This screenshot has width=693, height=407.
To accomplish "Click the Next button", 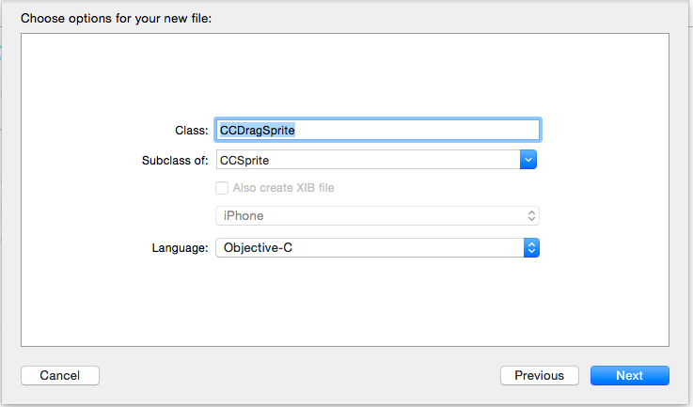I will point(630,376).
